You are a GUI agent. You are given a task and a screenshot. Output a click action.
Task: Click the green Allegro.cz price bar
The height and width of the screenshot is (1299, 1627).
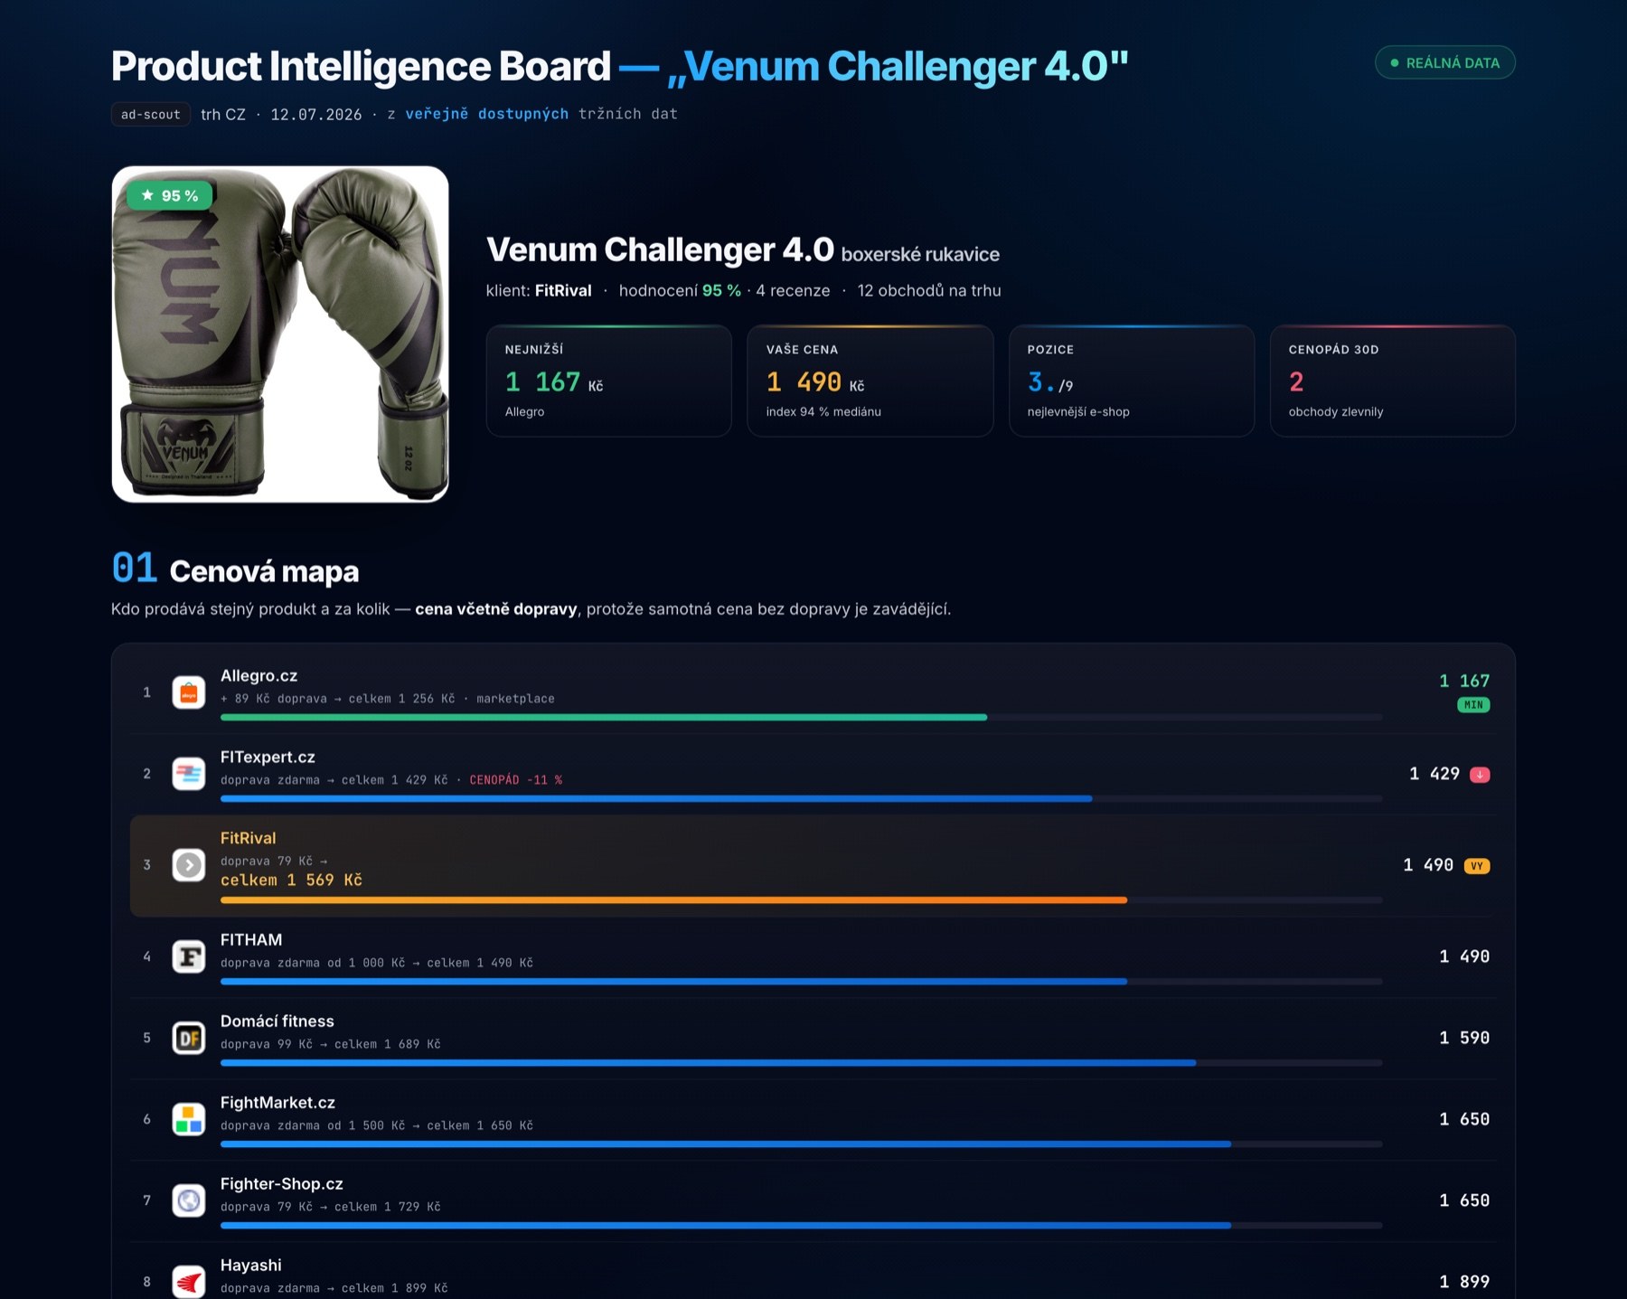(x=604, y=717)
